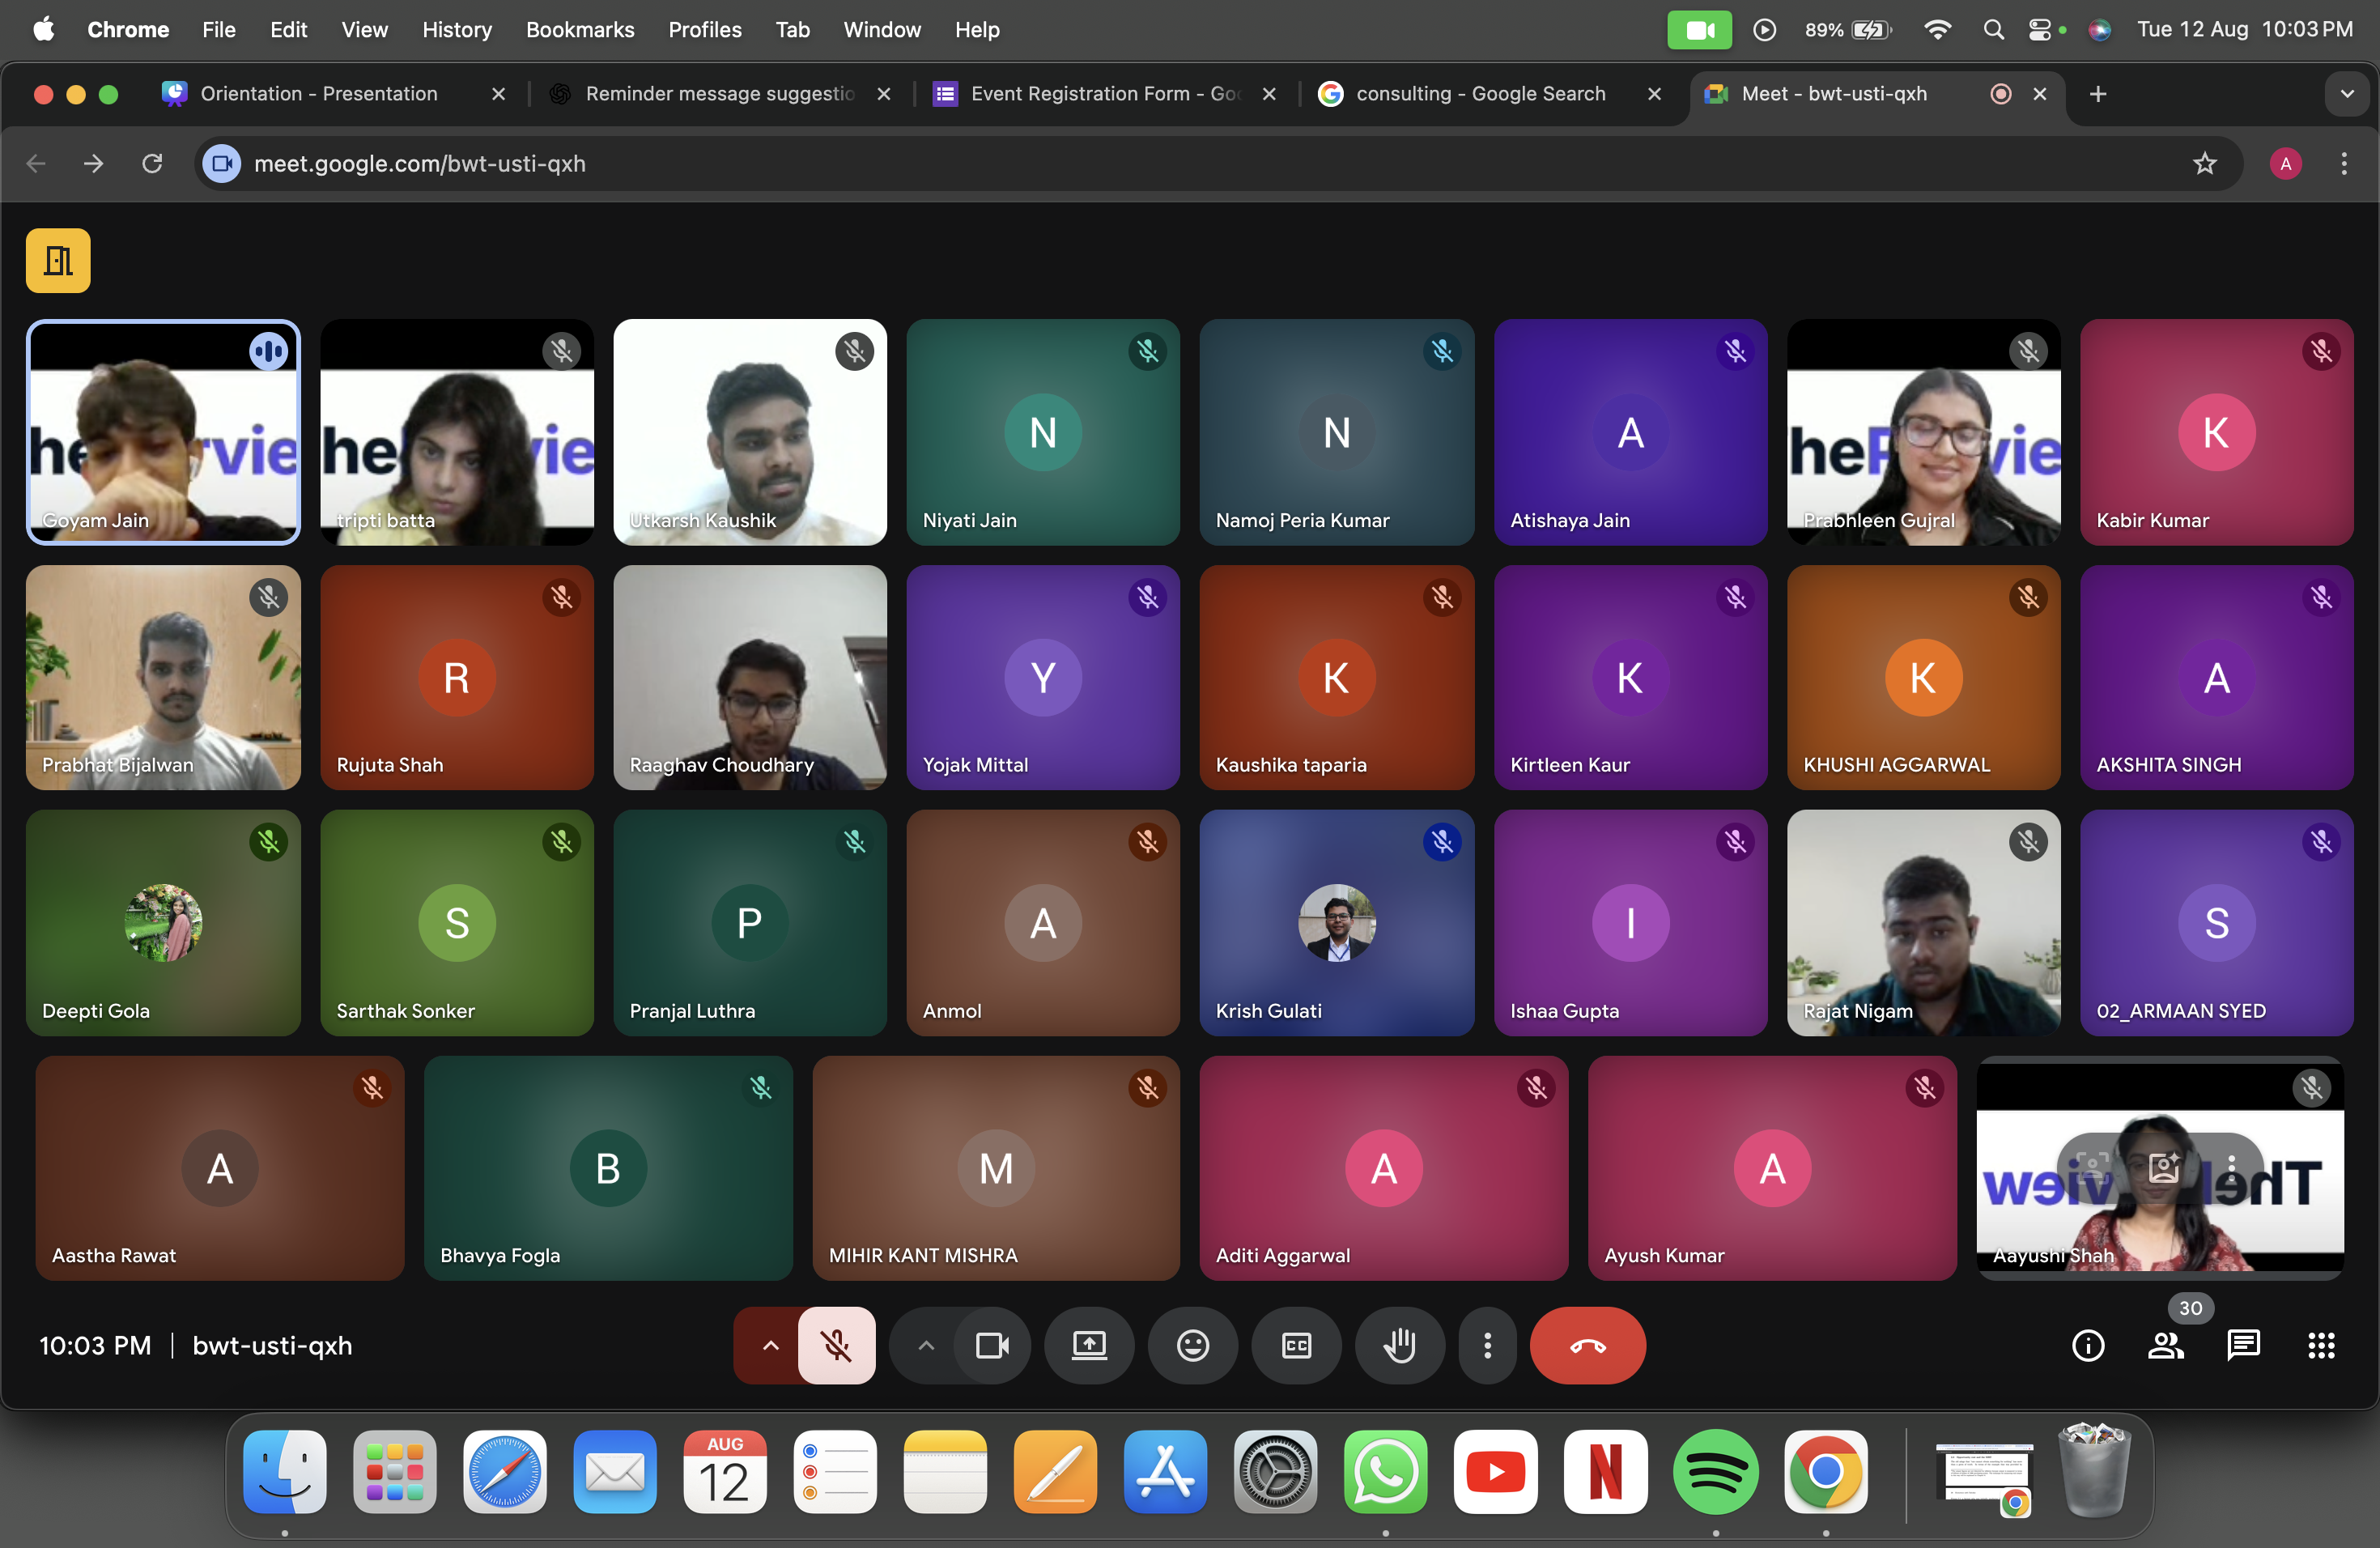Select Raaghav Choudhary's video tile
Screen dimensions: 2380x1548
point(749,678)
